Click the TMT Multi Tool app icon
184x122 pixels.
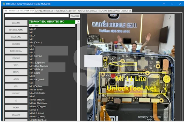tap(4, 4)
